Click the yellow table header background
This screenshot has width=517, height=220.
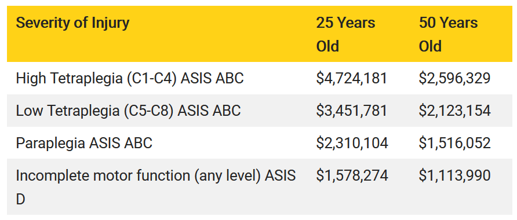click(260, 34)
